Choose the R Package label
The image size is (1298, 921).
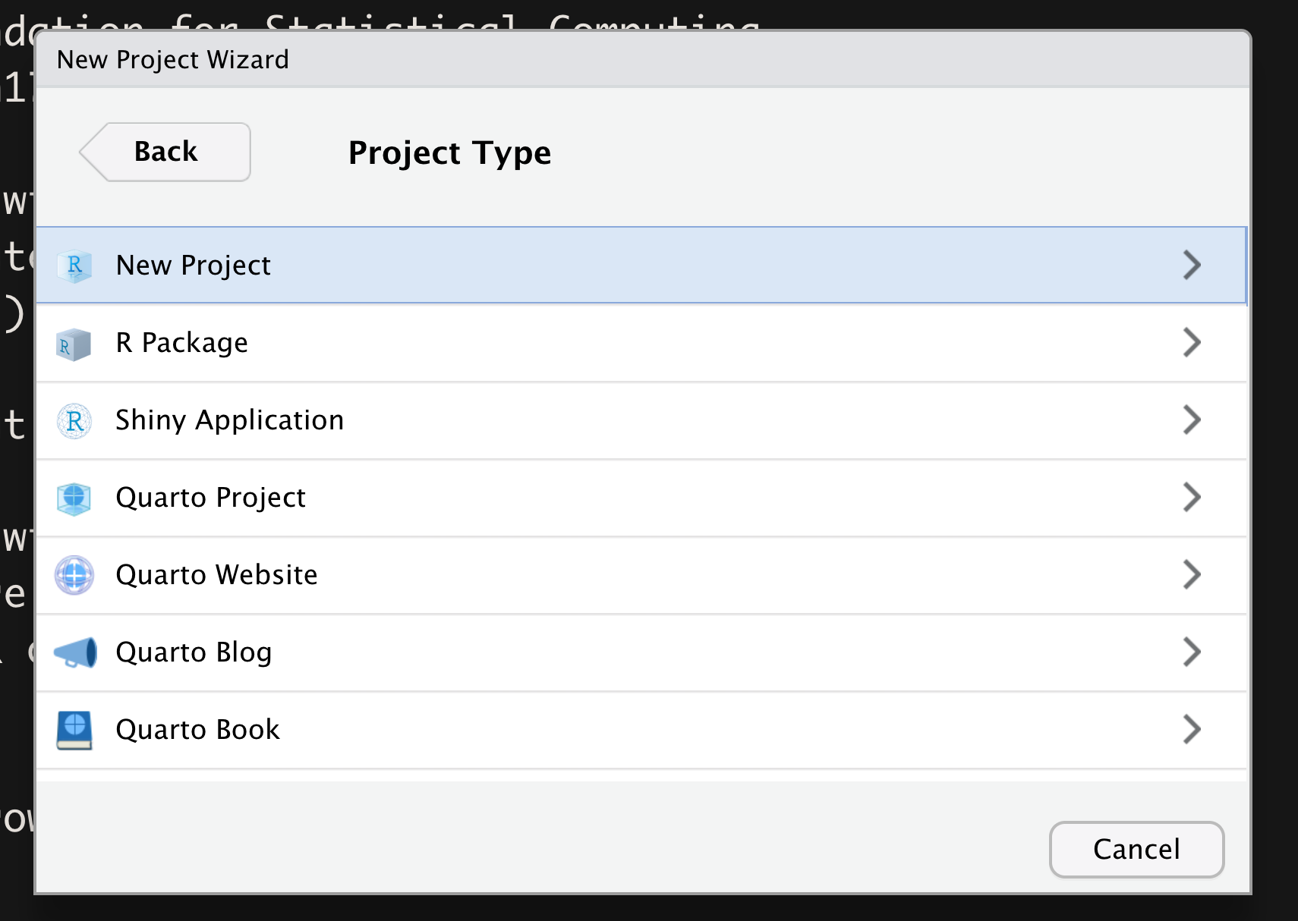click(181, 343)
